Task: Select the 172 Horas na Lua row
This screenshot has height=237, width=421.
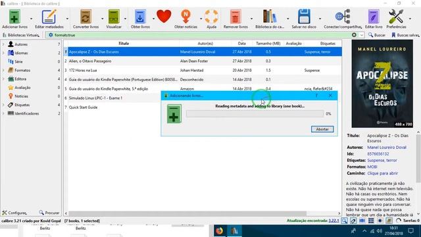Action: tap(203, 70)
